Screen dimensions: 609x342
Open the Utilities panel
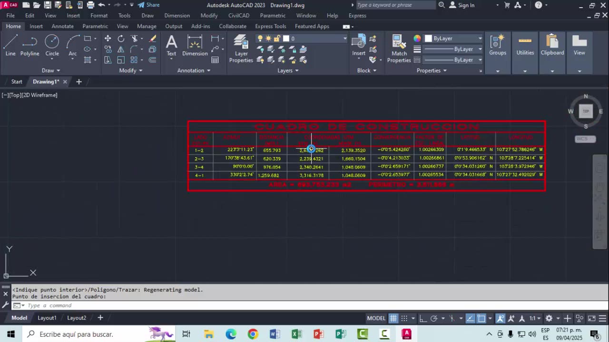click(x=525, y=53)
